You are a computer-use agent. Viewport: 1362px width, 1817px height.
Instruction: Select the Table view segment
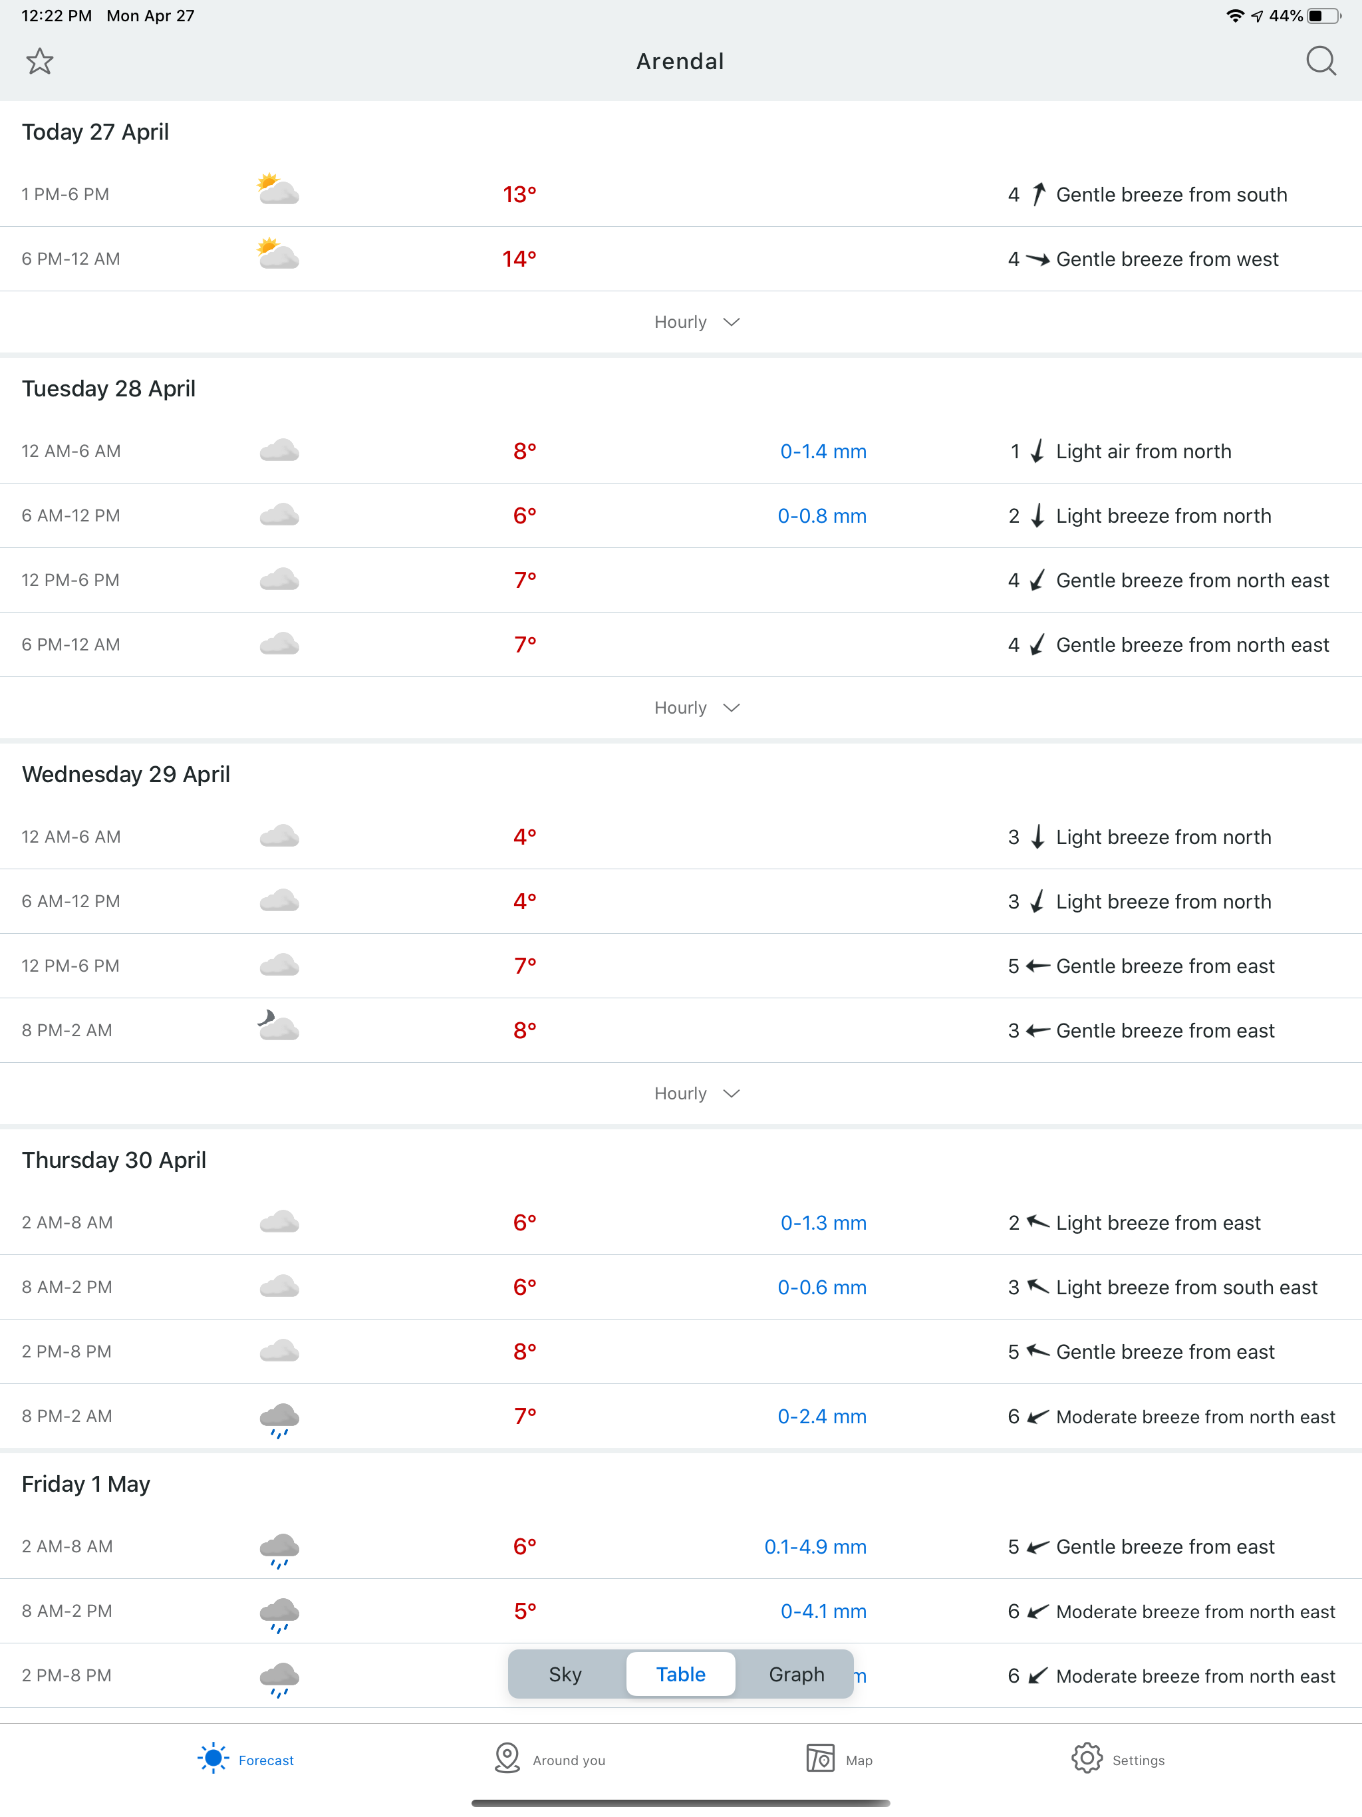tap(681, 1675)
